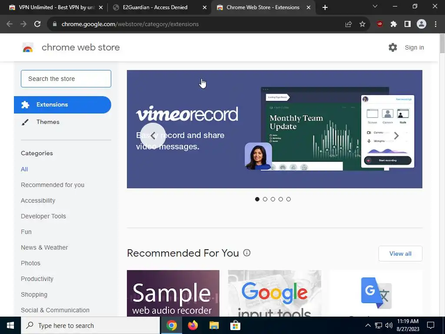Select the first carousel dot
This screenshot has width=445, height=334.
257,199
